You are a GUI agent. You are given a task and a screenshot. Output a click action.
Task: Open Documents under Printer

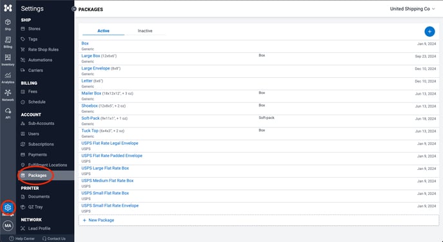[39, 196]
